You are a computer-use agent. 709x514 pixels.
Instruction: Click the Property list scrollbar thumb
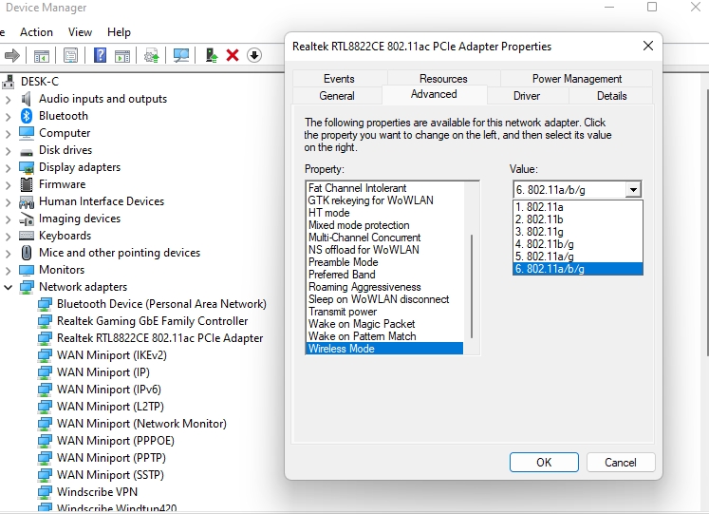click(472, 286)
